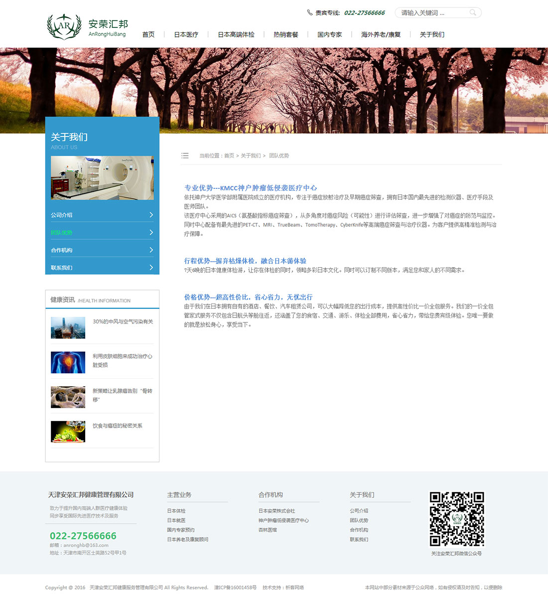Screen dimensions: 548x601
Task: Click 首页 in the breadcrumb
Action: tap(229, 156)
